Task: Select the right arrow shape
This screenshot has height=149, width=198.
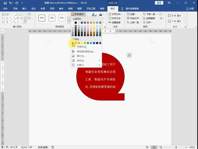Action: point(18,18)
